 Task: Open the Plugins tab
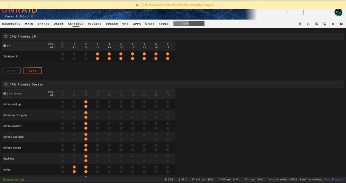[x=95, y=24]
